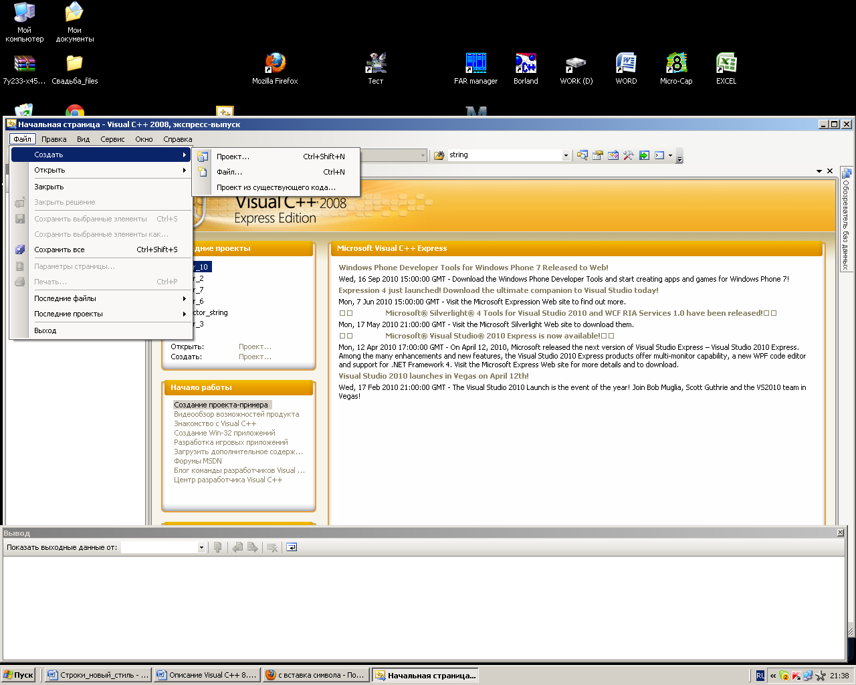Open the Справка menu
Screen dimensions: 856x685
click(x=178, y=139)
